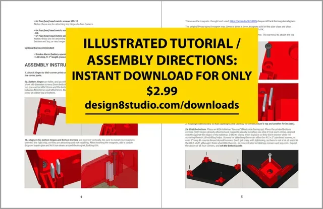This screenshot has width=323, height=209.
Task: Open the two grey magnets illustration, right page
Action: pos(278,102)
